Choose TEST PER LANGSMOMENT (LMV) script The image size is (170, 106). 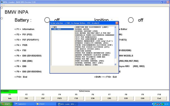coord(89,39)
